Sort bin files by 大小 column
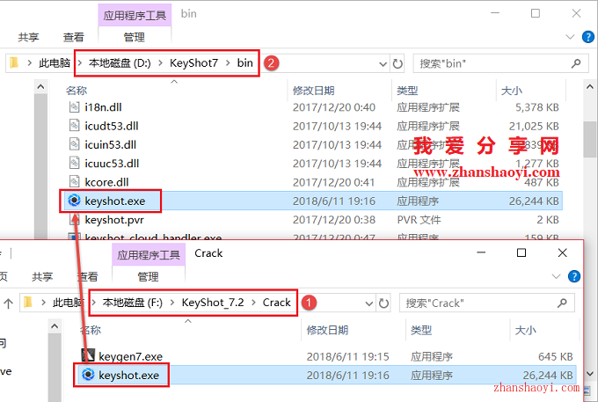Screen dimensions: 598x402 (x=512, y=91)
